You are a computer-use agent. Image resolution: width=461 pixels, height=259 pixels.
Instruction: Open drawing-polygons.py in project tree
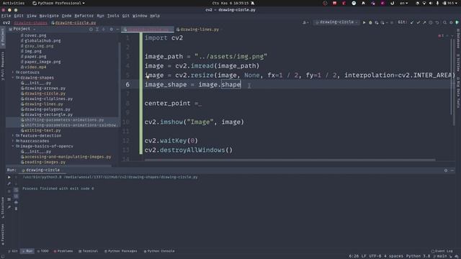47,109
